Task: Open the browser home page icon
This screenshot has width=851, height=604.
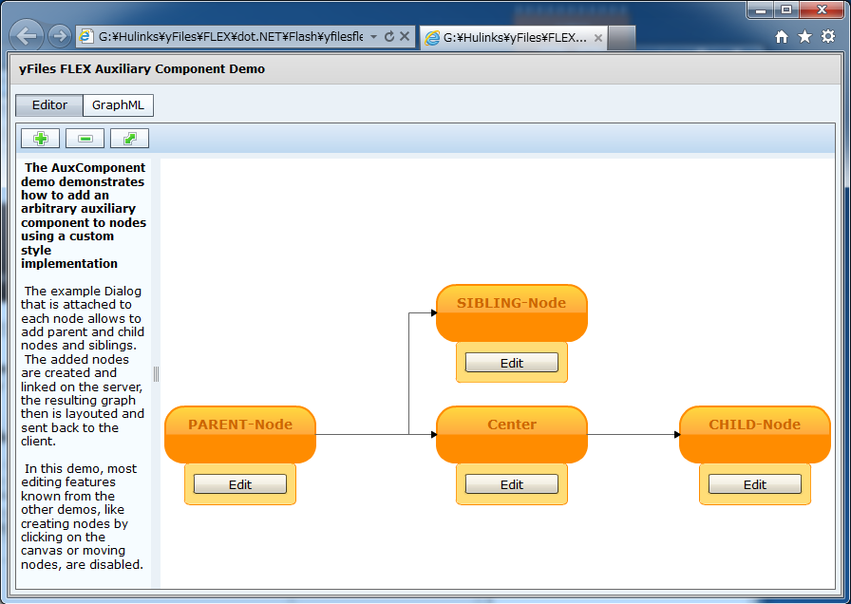Action: click(782, 36)
